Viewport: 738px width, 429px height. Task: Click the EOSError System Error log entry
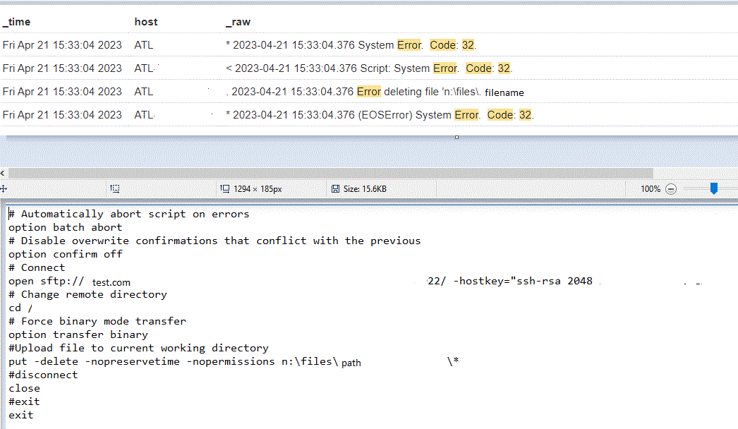[x=379, y=115]
